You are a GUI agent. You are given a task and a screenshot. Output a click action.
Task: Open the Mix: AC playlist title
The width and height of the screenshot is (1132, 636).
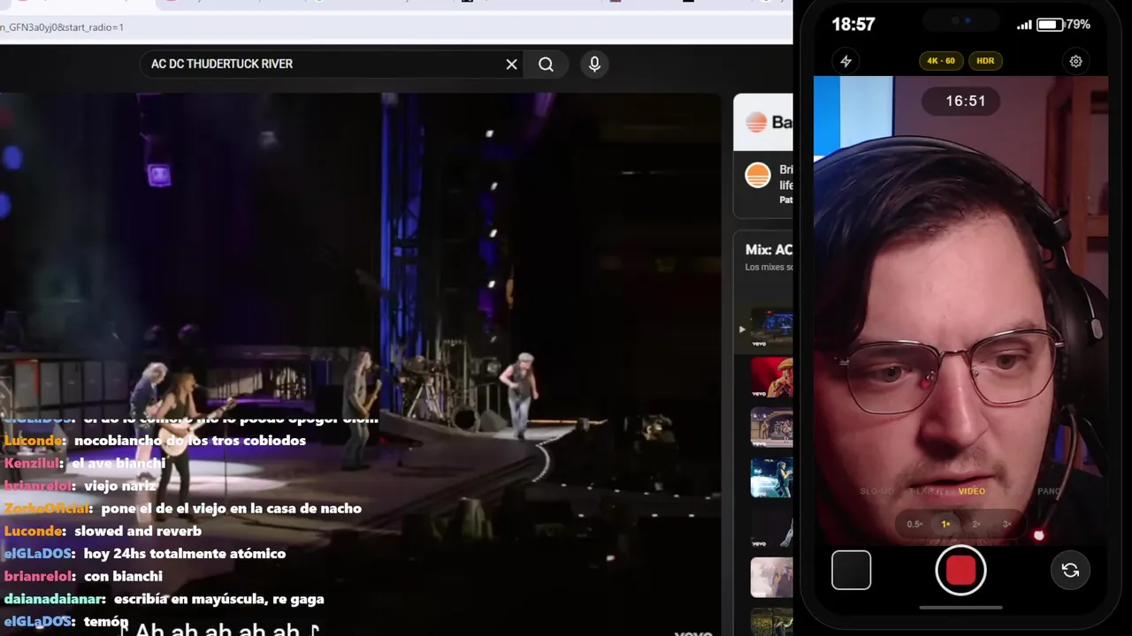(769, 250)
